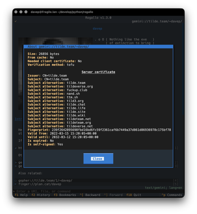Click the dialog title About gemini://tilde.team/~davep/
Viewport: 197px width, 214px height.
(58, 47)
